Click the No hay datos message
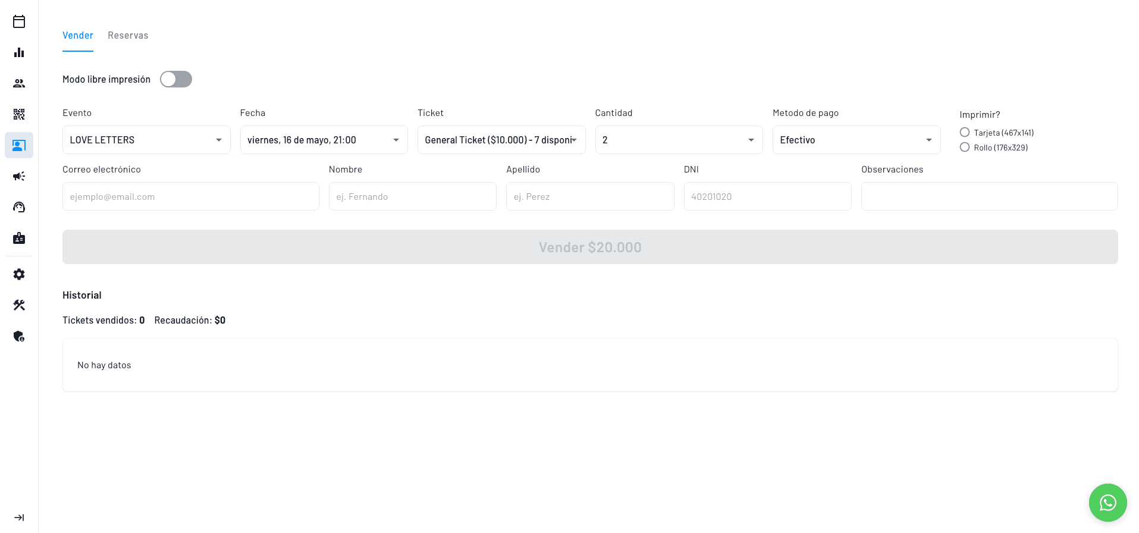Screen dimensions: 1139x533 [104, 365]
